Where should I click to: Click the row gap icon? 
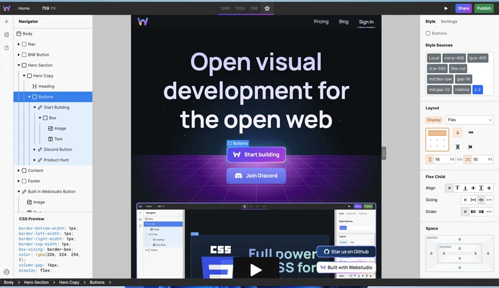point(468,159)
